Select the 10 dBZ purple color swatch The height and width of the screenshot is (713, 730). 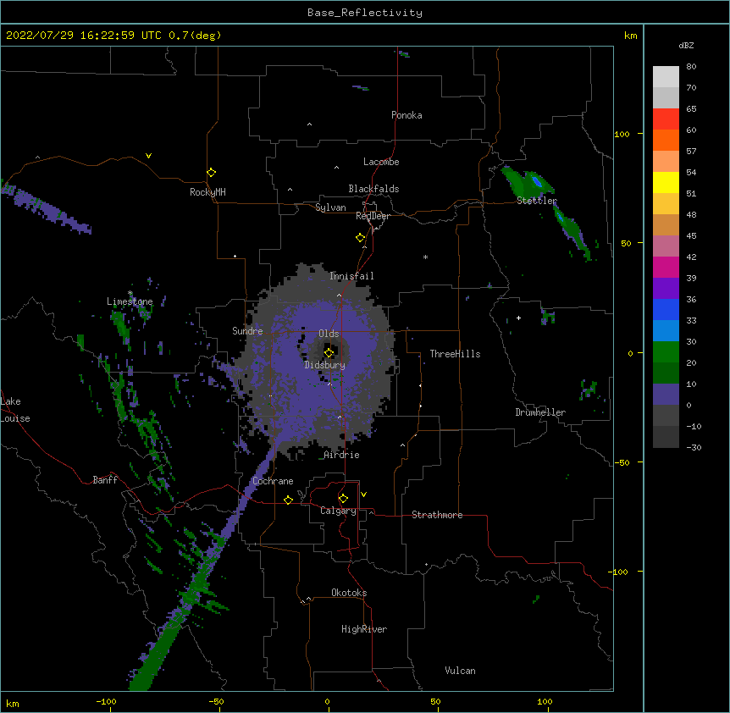(x=666, y=395)
